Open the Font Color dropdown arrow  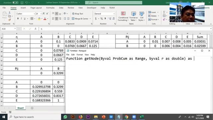[48, 19]
